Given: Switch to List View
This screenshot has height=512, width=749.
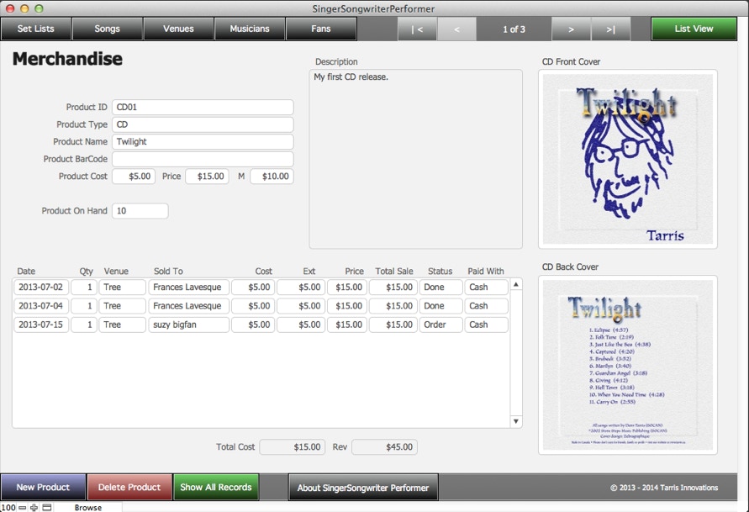Looking at the screenshot, I should 694,29.
